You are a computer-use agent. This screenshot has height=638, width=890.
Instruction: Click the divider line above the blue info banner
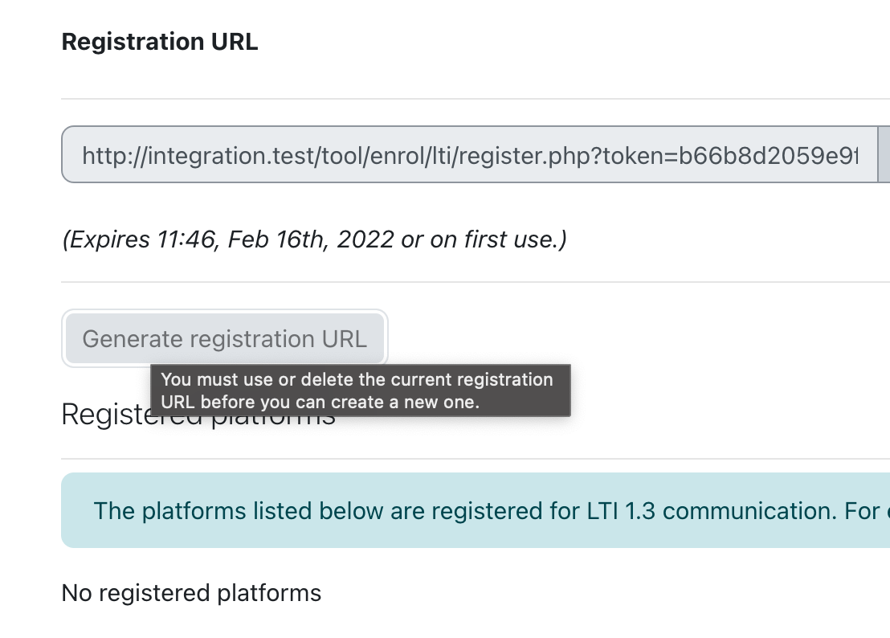tap(476, 459)
